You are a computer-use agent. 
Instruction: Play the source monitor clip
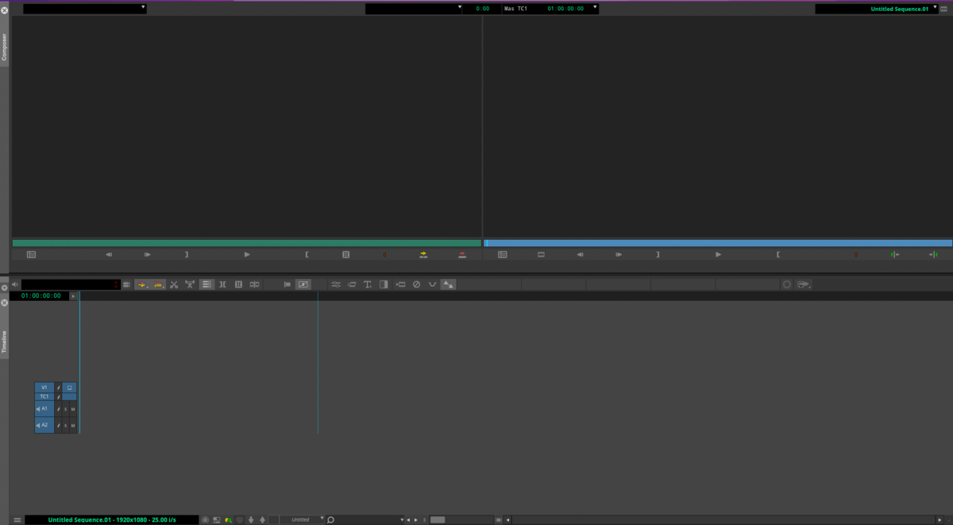tap(247, 254)
